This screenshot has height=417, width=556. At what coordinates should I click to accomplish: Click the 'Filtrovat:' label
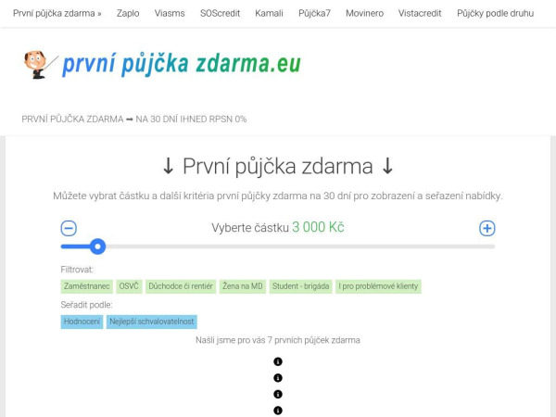click(77, 270)
